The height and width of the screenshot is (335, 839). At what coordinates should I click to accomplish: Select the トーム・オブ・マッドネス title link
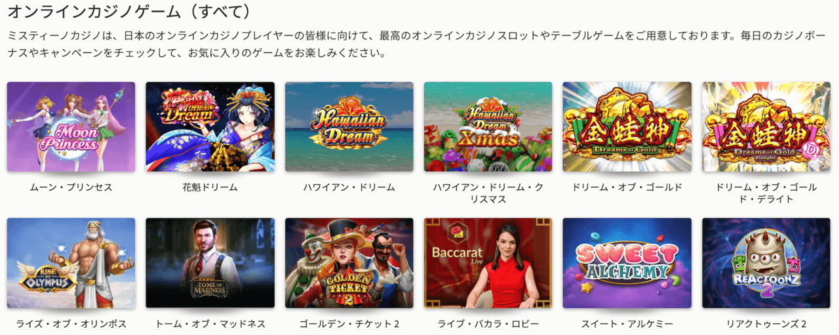pos(210,324)
